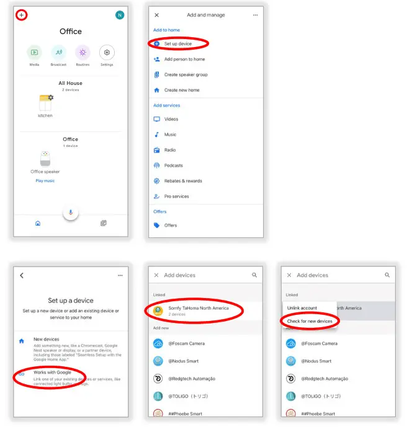Open the Offers entry with tag icon
The width and height of the screenshot is (407, 427).
point(206,226)
